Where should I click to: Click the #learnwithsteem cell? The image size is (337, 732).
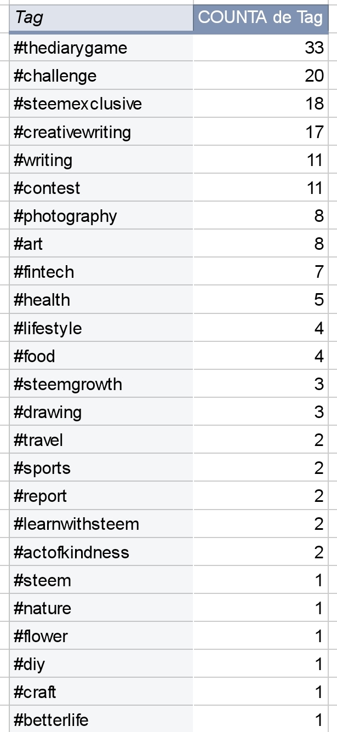coord(101,524)
